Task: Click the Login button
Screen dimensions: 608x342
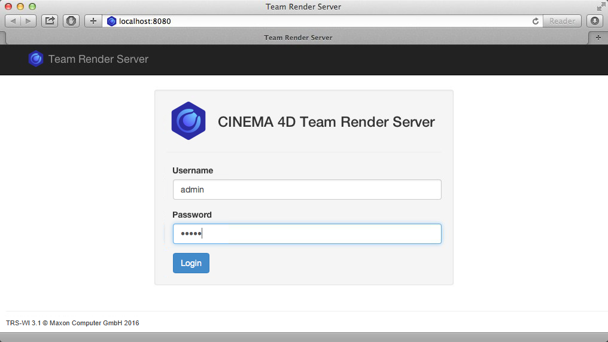Action: point(191,263)
